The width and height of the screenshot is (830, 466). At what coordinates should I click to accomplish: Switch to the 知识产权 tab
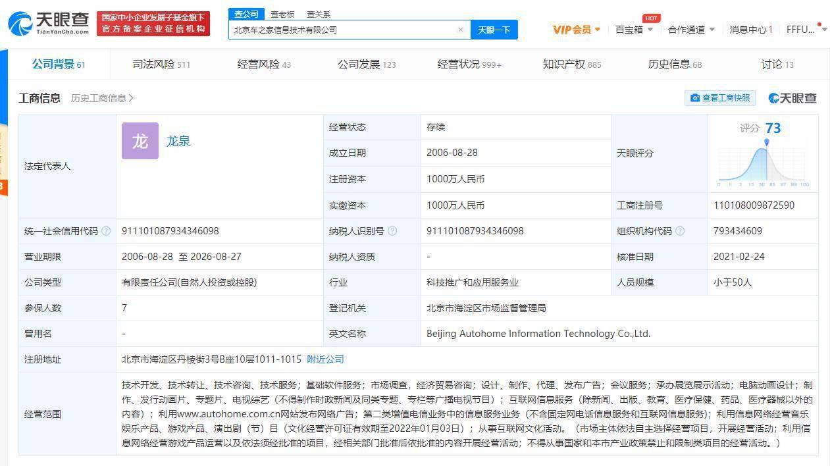(x=572, y=65)
